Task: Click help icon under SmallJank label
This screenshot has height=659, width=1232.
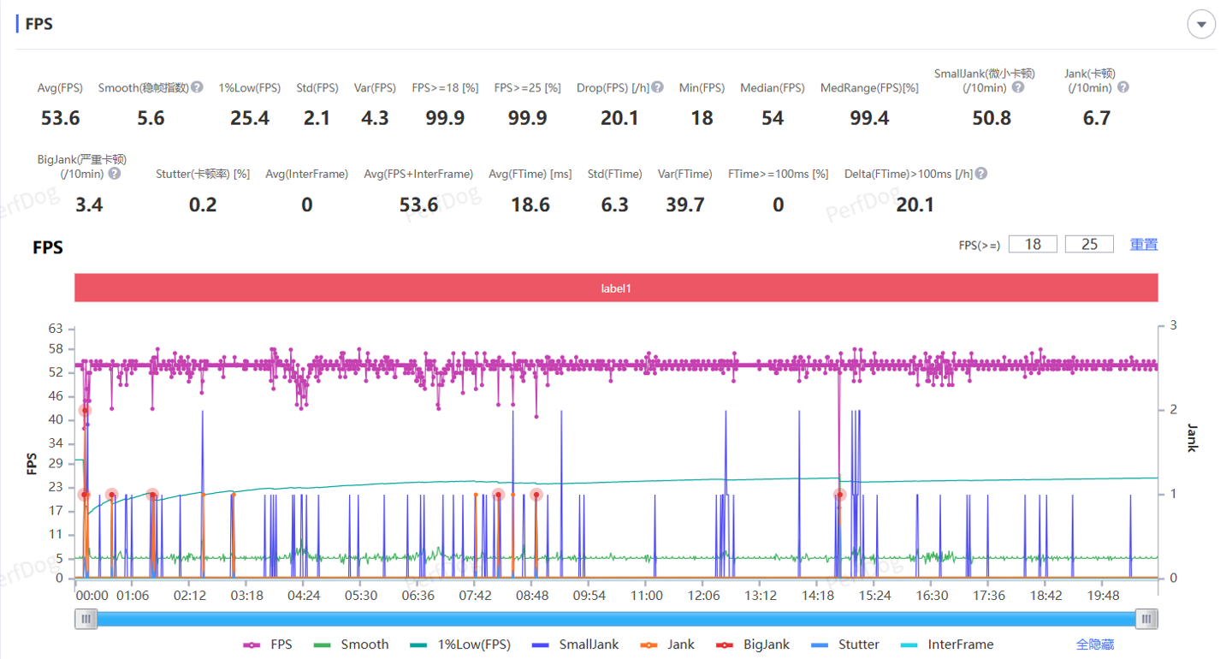Action: click(x=1018, y=87)
